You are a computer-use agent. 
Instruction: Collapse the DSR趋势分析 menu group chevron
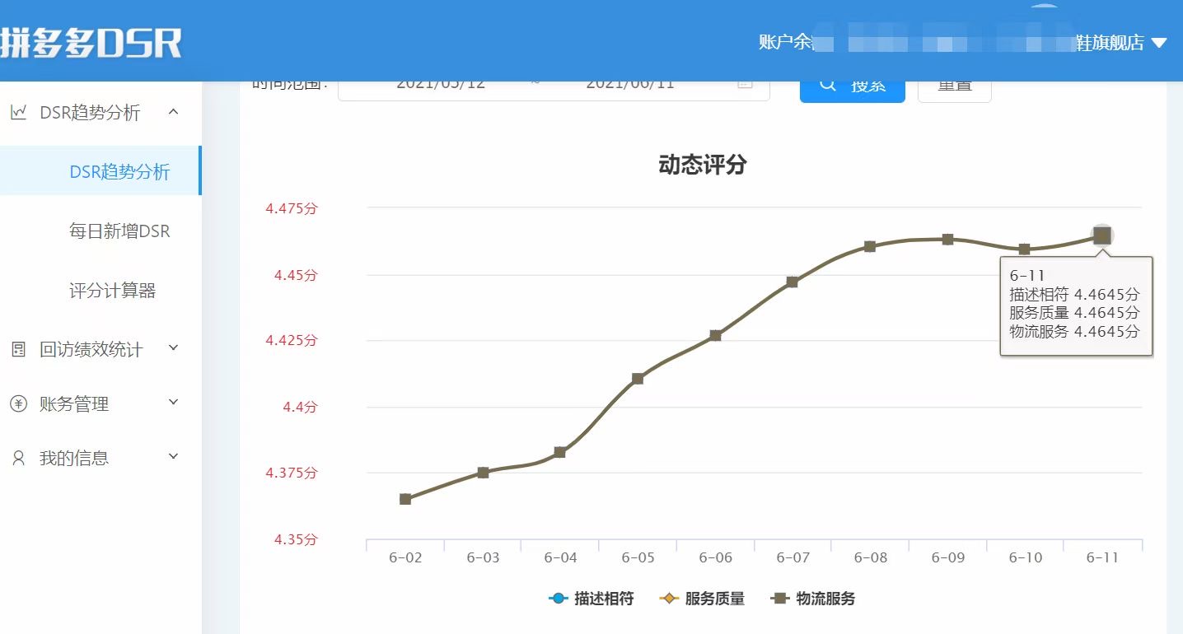[173, 112]
